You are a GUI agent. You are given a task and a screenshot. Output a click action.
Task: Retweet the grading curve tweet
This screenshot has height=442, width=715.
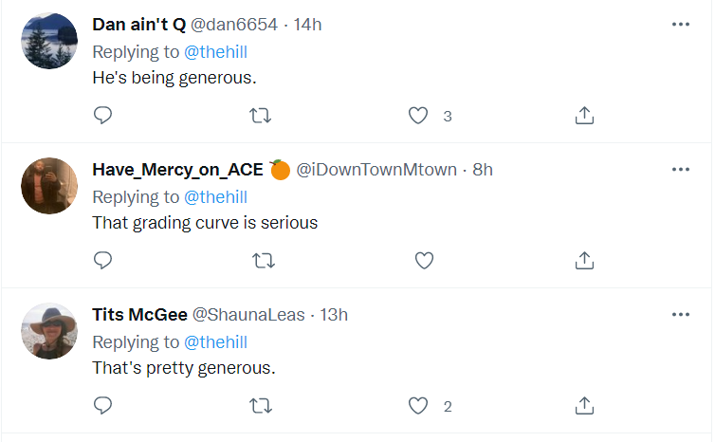pos(260,260)
